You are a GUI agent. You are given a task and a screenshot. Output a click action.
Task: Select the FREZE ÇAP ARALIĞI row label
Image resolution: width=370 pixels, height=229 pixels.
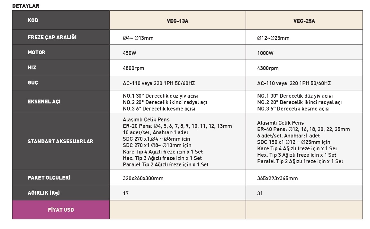[52, 37]
